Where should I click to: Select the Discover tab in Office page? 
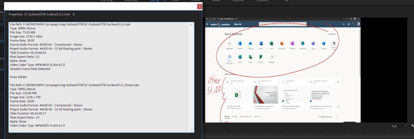coord(257,117)
